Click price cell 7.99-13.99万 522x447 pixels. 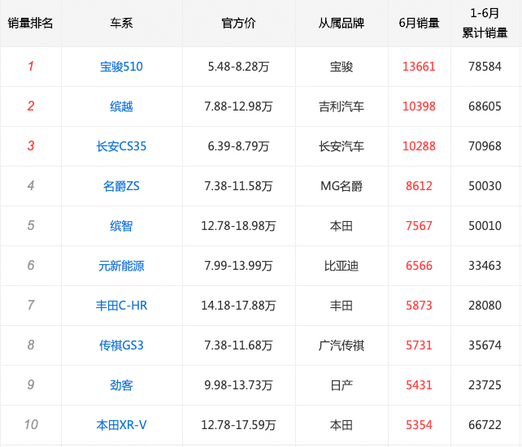coord(239,266)
